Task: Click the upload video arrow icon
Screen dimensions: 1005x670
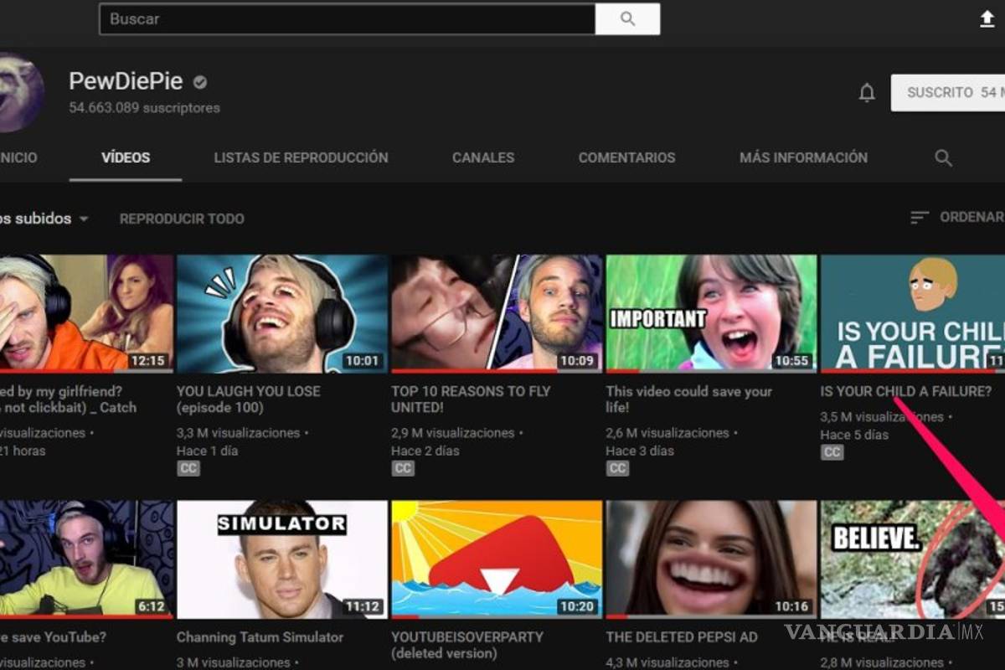Action: click(x=987, y=19)
